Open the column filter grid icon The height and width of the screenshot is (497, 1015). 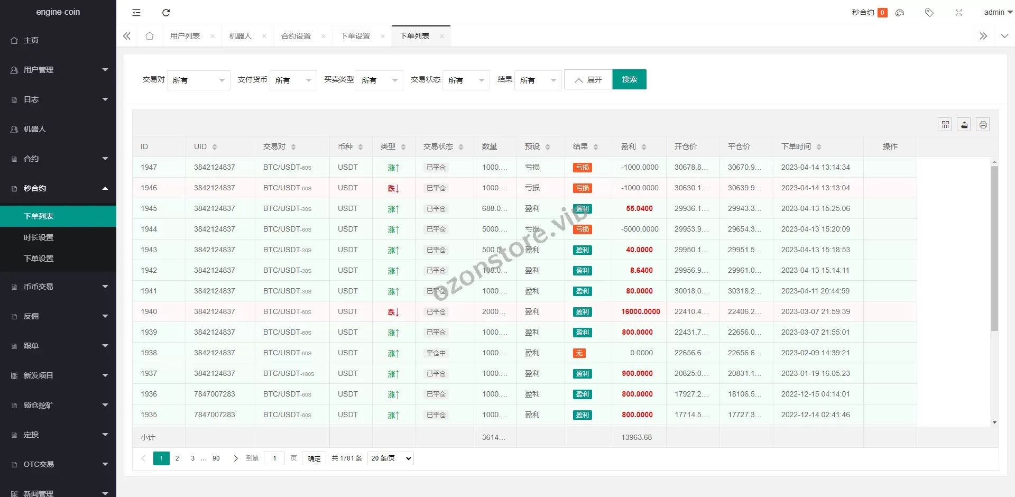(x=945, y=125)
